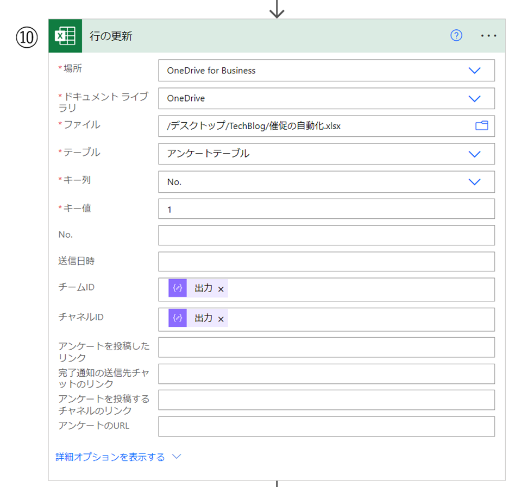Show advanced options via 詳細オプションを表示する

[118, 457]
